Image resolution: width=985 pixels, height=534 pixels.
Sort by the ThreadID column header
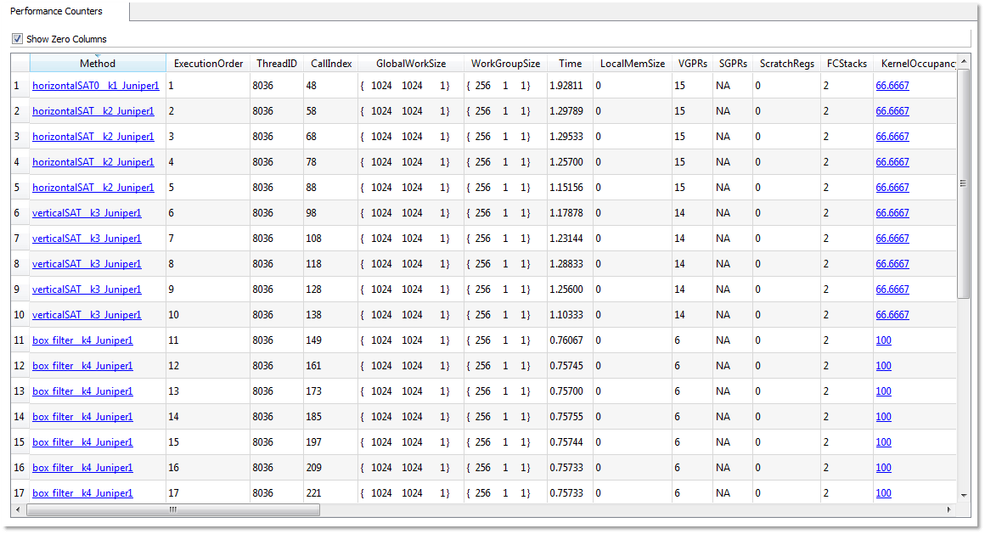coord(277,64)
